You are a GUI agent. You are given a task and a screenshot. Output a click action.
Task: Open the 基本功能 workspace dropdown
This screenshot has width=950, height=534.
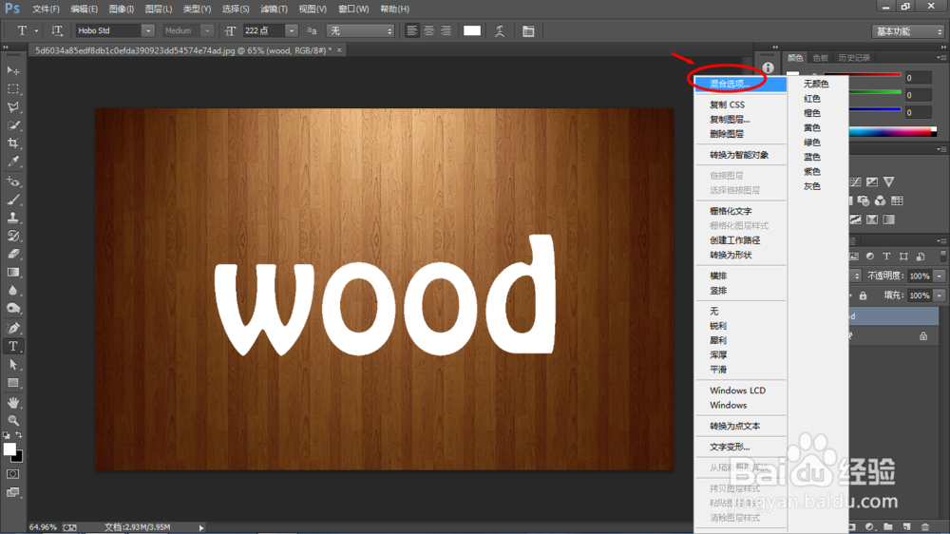(908, 31)
